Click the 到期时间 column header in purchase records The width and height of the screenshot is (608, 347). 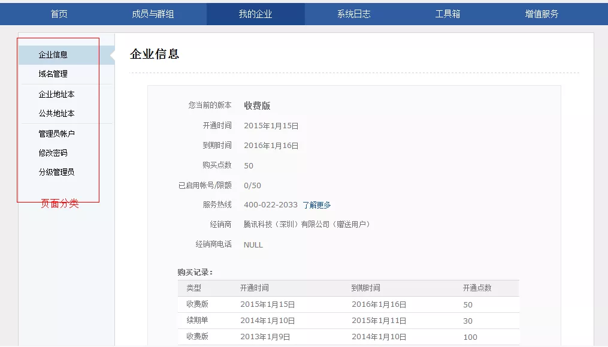coord(365,288)
